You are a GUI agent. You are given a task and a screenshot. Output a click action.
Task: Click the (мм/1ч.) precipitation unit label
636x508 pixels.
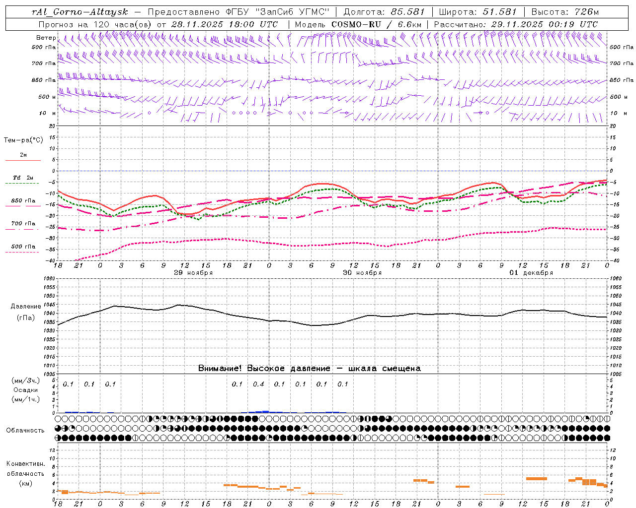point(26,399)
